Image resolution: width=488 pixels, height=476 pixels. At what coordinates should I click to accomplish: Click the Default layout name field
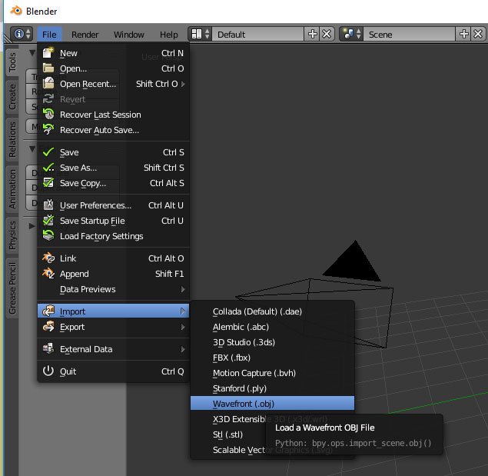pos(257,35)
